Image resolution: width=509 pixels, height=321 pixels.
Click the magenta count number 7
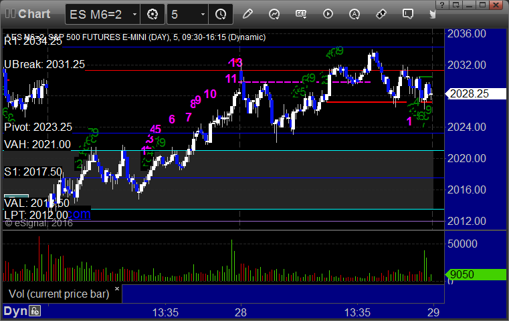(189, 117)
